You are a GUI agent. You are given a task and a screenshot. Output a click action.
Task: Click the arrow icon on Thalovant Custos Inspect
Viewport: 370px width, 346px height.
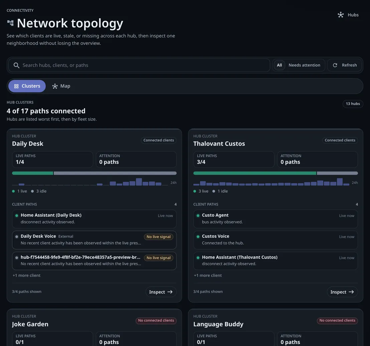pyautogui.click(x=351, y=292)
